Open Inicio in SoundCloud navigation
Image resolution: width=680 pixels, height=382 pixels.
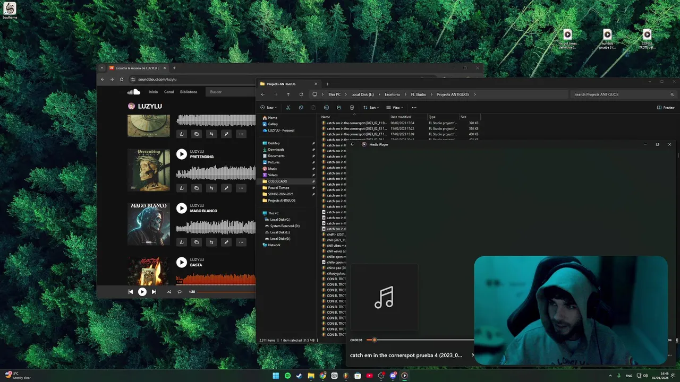pyautogui.click(x=153, y=92)
